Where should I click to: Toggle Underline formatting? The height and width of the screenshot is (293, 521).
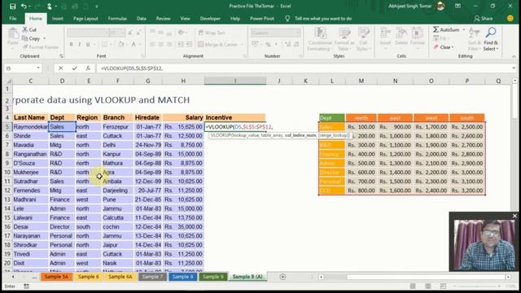click(88, 44)
